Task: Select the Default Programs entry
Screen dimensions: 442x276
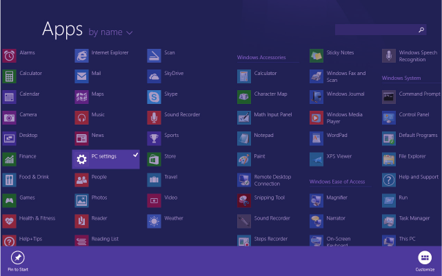Action: pos(411,138)
